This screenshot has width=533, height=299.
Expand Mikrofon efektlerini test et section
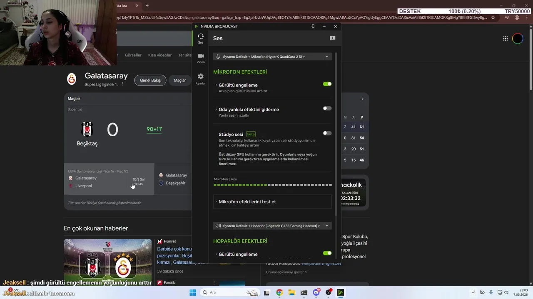click(x=272, y=201)
